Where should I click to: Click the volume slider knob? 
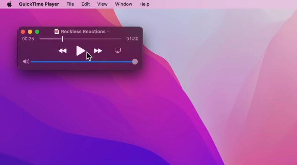click(135, 62)
